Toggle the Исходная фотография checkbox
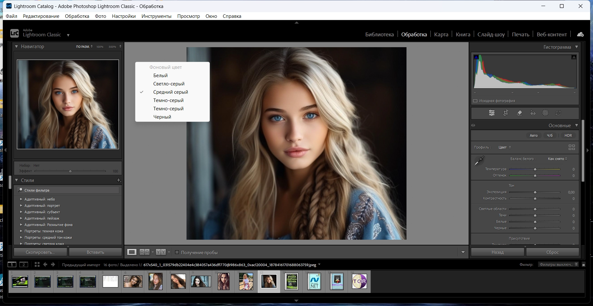This screenshot has width=593, height=306. (x=475, y=101)
